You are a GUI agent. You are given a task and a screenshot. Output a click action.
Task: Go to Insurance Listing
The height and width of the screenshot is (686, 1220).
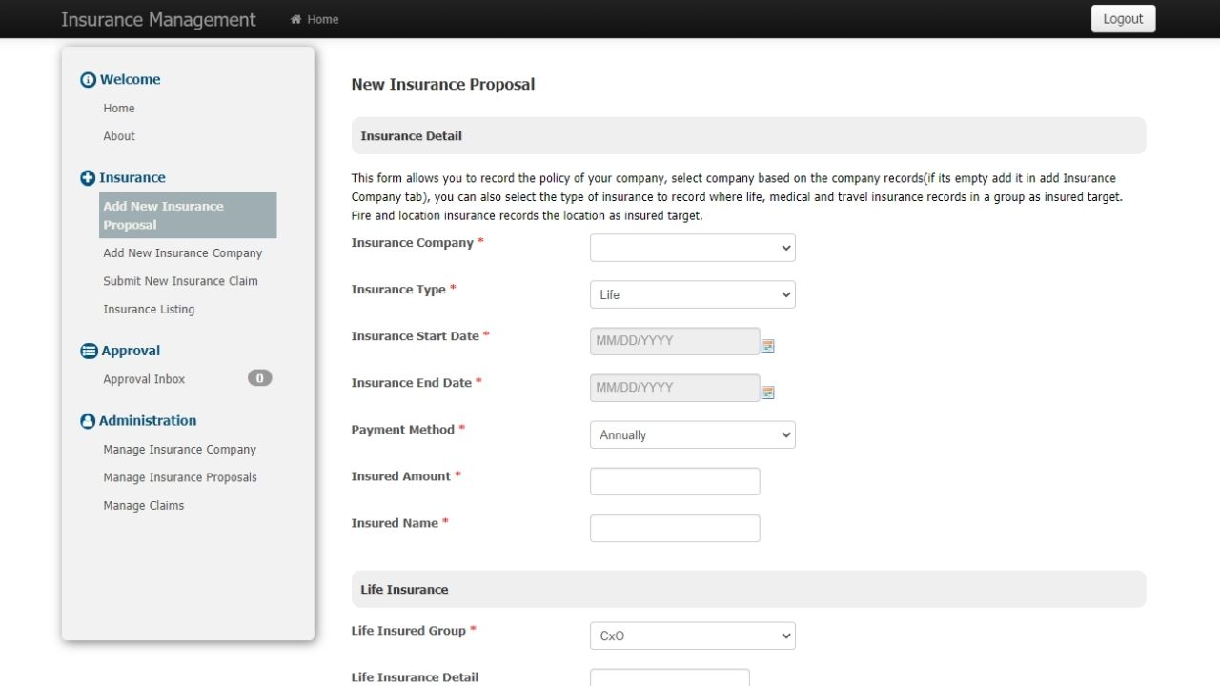(149, 310)
